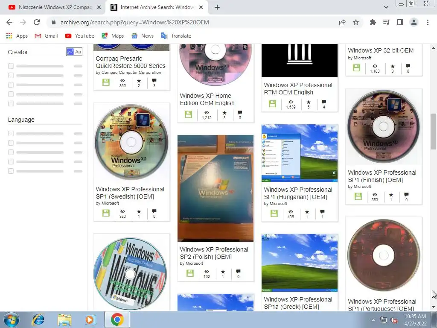Click the Greek SP1a Bliss wallpaper thumbnail
This screenshot has height=328, width=437.
(x=300, y=263)
